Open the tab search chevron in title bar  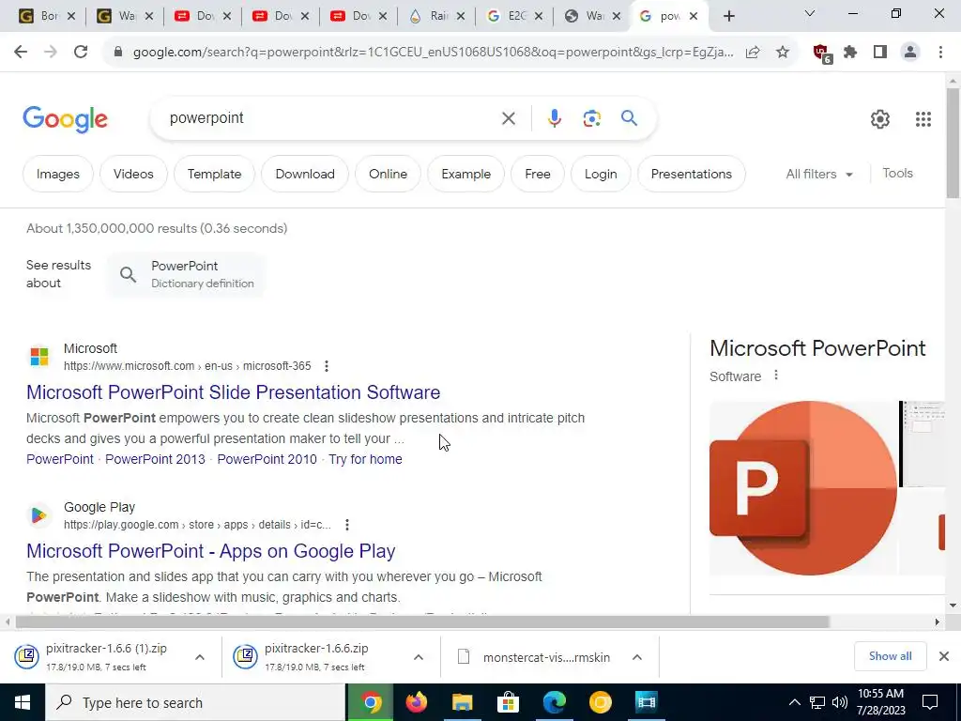[x=810, y=13]
